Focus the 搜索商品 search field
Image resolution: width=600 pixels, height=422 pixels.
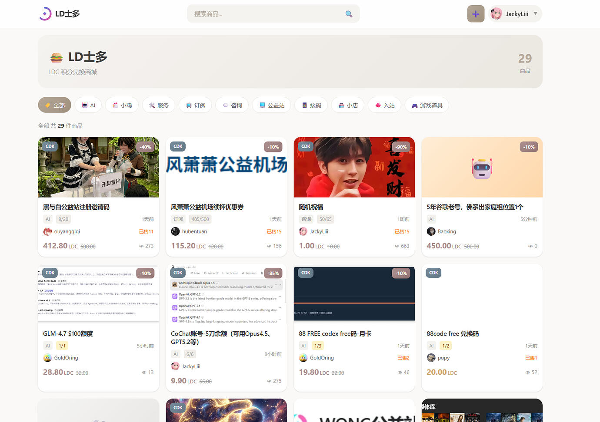273,14
